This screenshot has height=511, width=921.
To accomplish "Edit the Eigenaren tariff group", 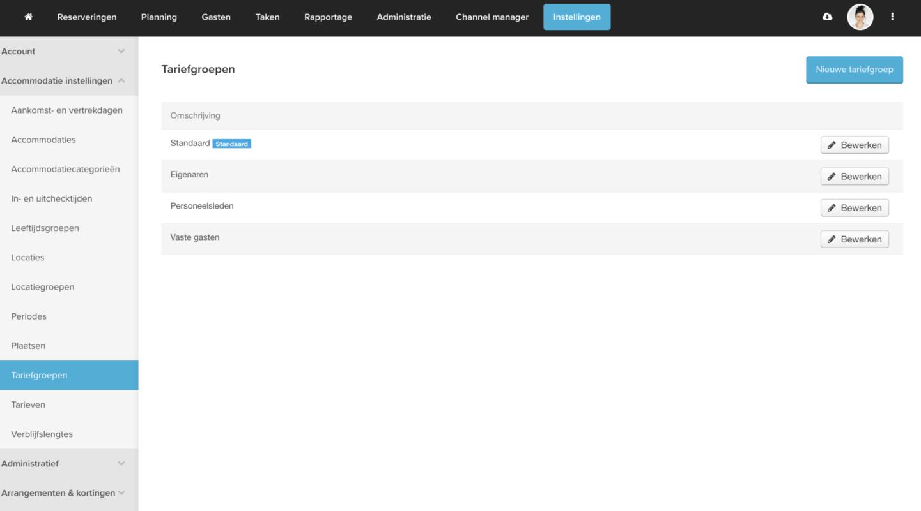I will [x=854, y=177].
